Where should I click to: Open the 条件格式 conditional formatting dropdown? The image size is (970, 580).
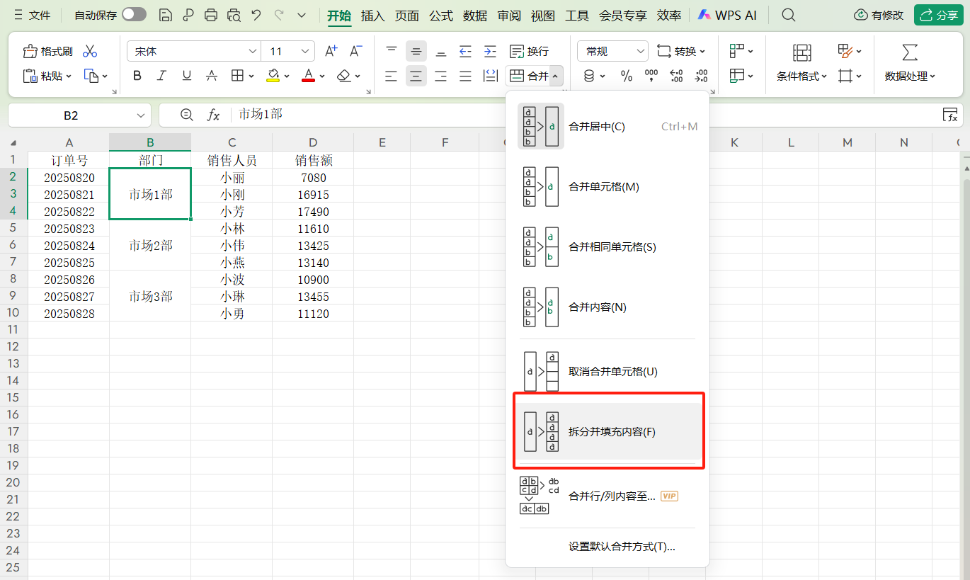800,76
